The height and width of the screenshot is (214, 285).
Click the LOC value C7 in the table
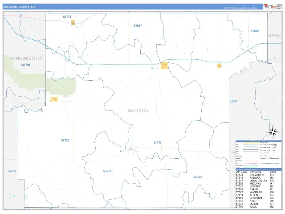[272, 195]
